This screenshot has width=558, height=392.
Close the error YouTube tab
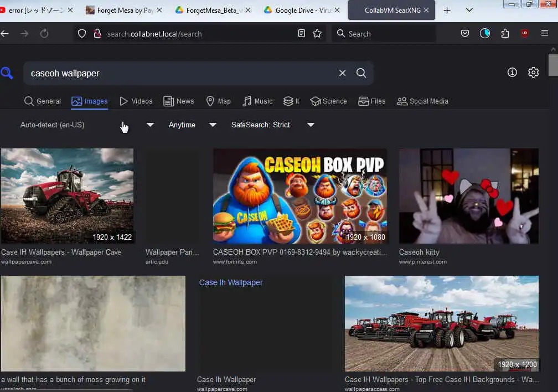coord(70,11)
